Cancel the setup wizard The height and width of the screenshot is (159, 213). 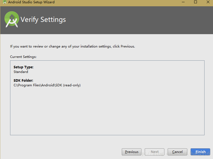point(177,152)
